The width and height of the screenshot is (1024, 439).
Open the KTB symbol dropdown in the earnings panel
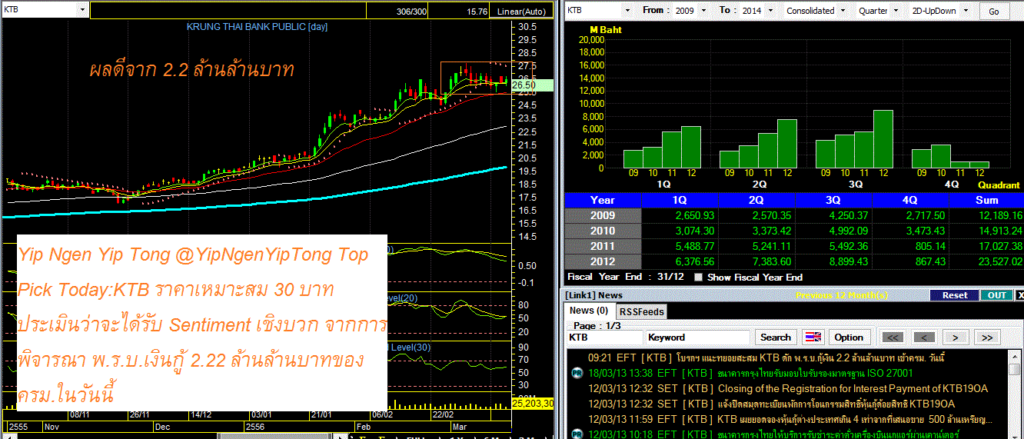pos(627,11)
